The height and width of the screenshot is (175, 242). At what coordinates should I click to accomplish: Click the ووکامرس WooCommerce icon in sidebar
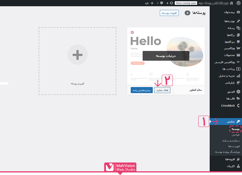coord(238,48)
